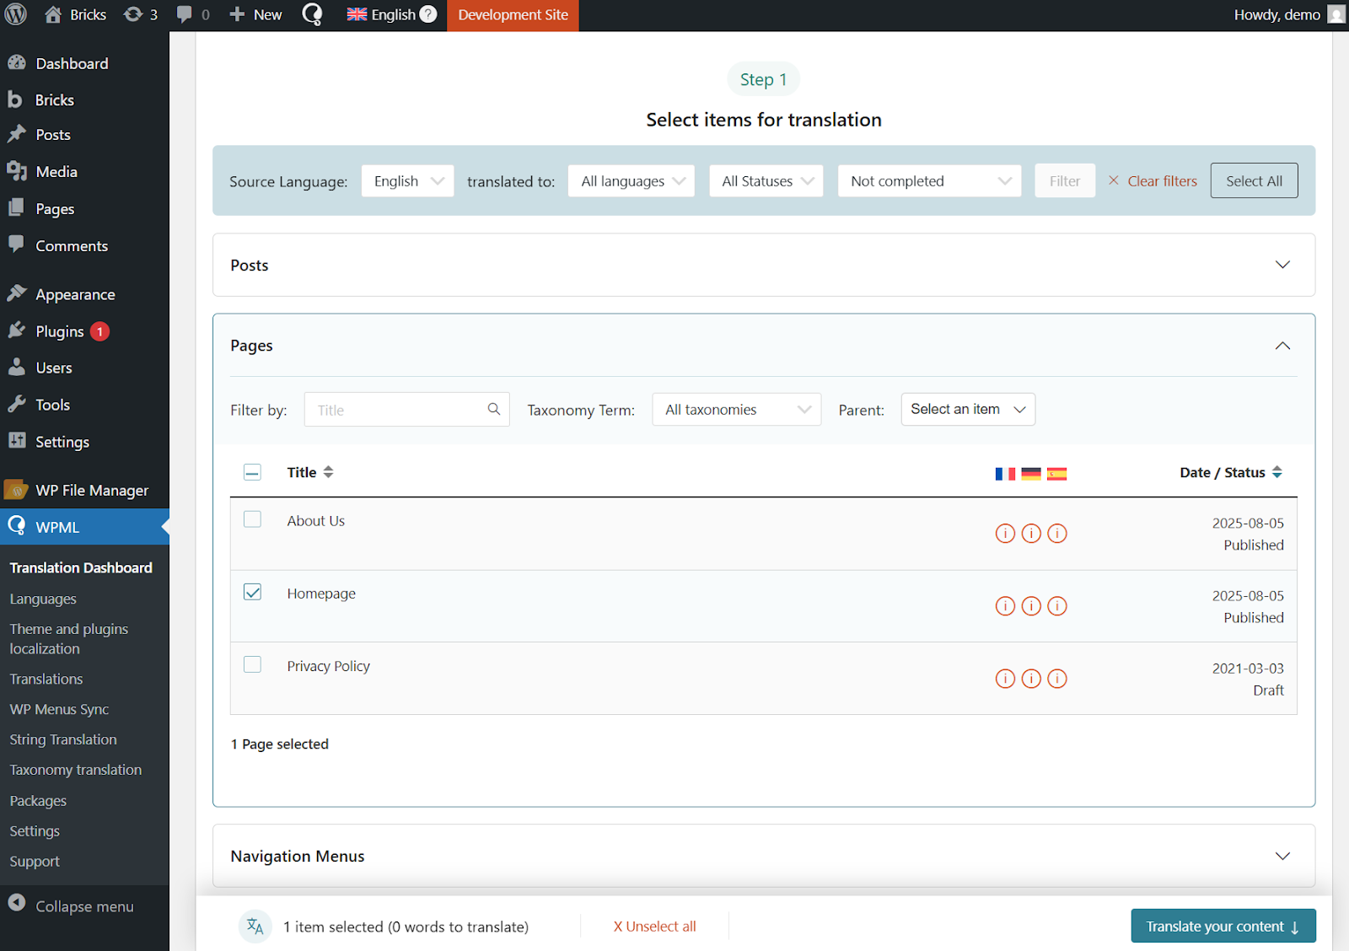Uncheck the Homepage page checkbox
Viewport: 1349px width, 951px height.
pyautogui.click(x=252, y=592)
